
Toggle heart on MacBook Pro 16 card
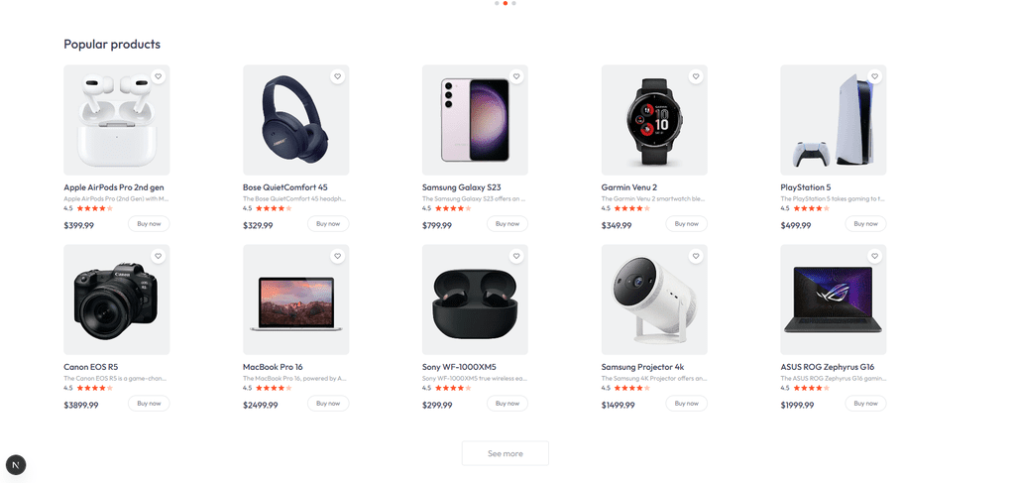pyautogui.click(x=337, y=257)
